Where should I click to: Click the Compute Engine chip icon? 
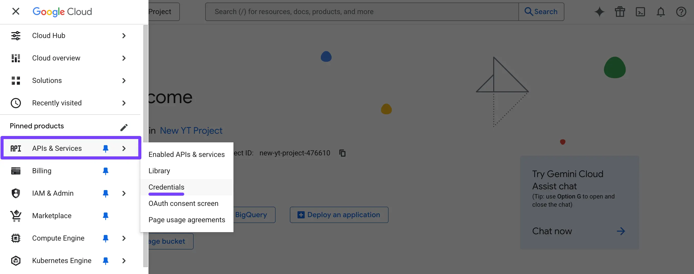(x=16, y=238)
